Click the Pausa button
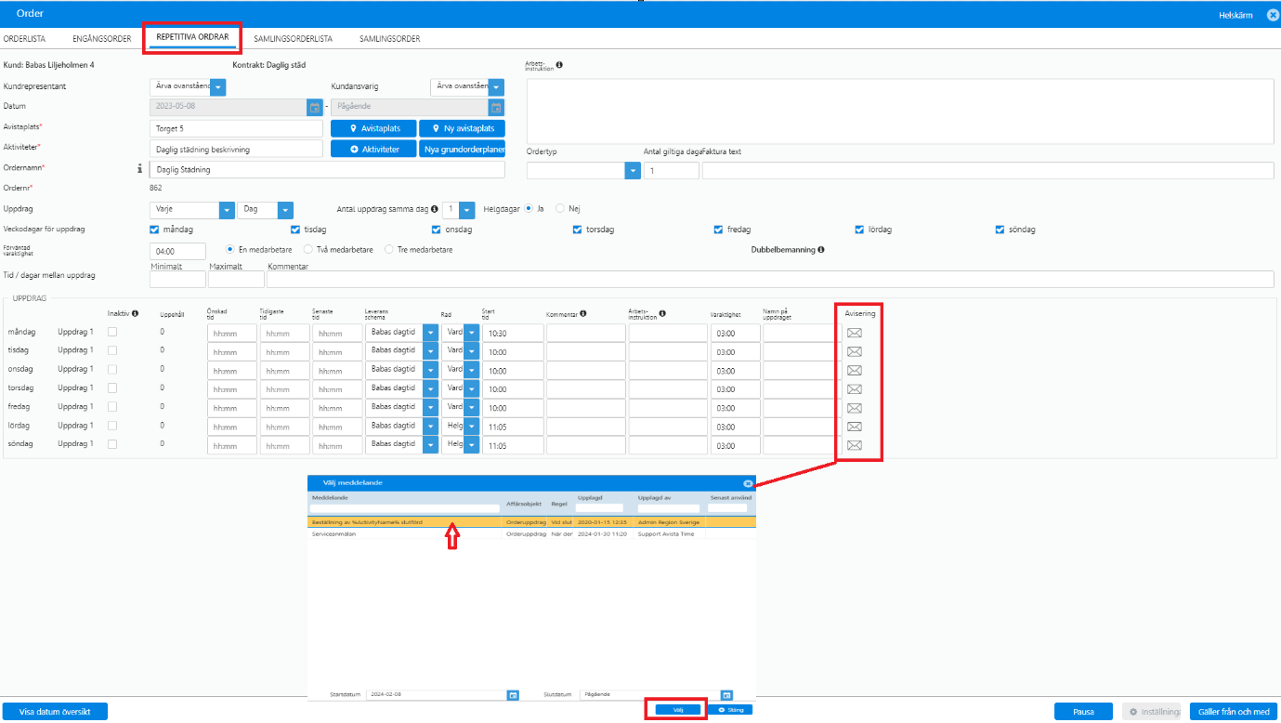Viewport: 1281px width, 723px height. [x=1083, y=712]
